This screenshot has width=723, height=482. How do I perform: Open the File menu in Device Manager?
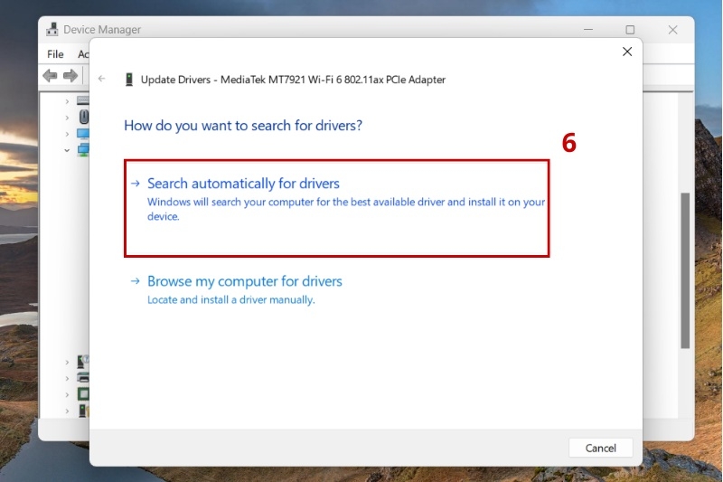coord(55,54)
